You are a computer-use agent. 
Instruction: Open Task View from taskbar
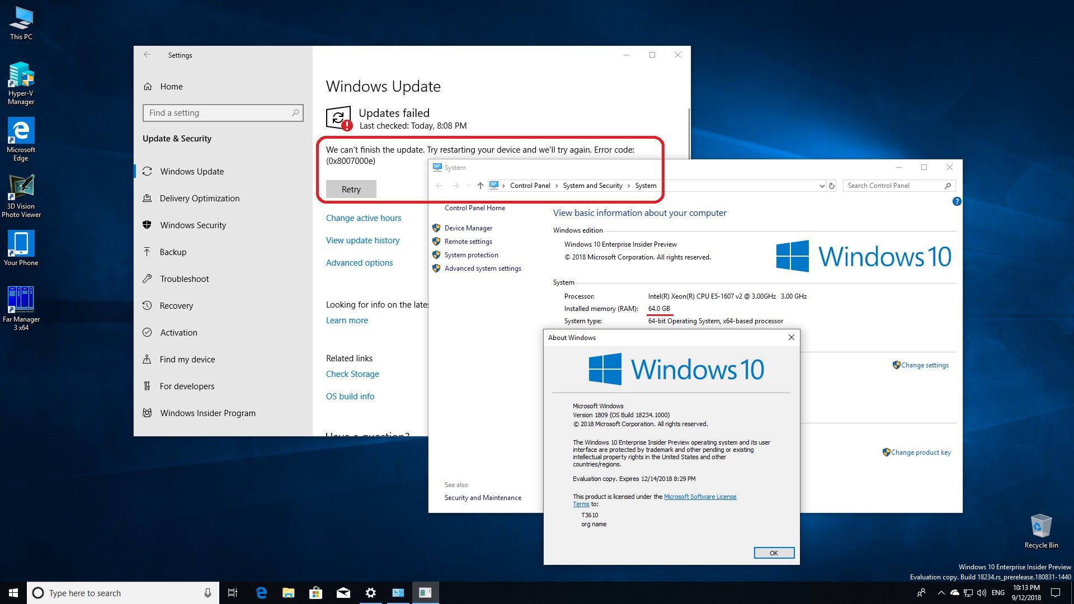(233, 593)
